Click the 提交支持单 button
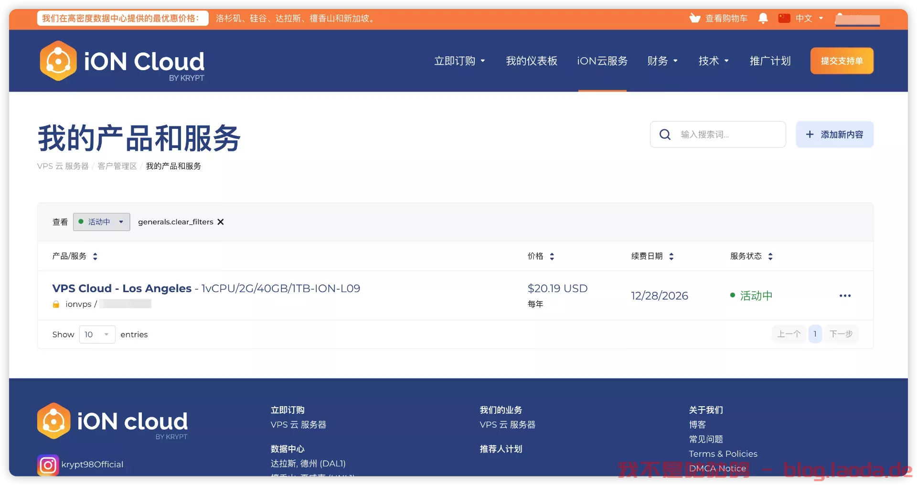 click(842, 61)
